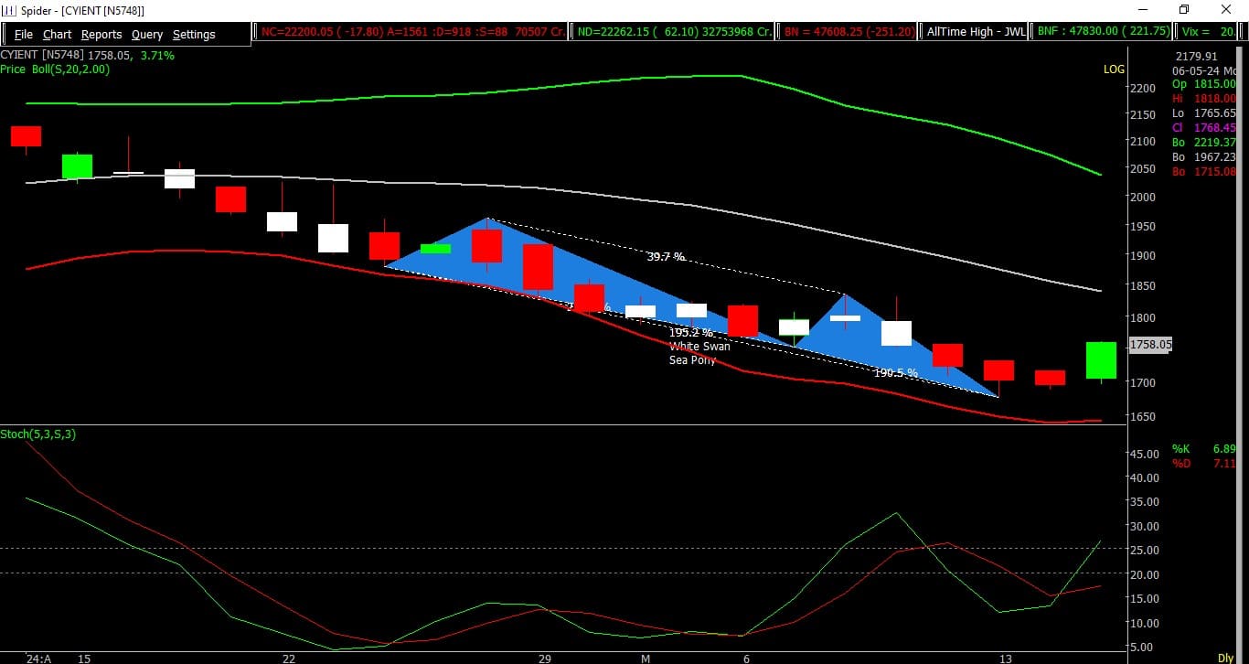Click the Dly timeframe indicator
This screenshot has height=664, width=1249.
1225,658
